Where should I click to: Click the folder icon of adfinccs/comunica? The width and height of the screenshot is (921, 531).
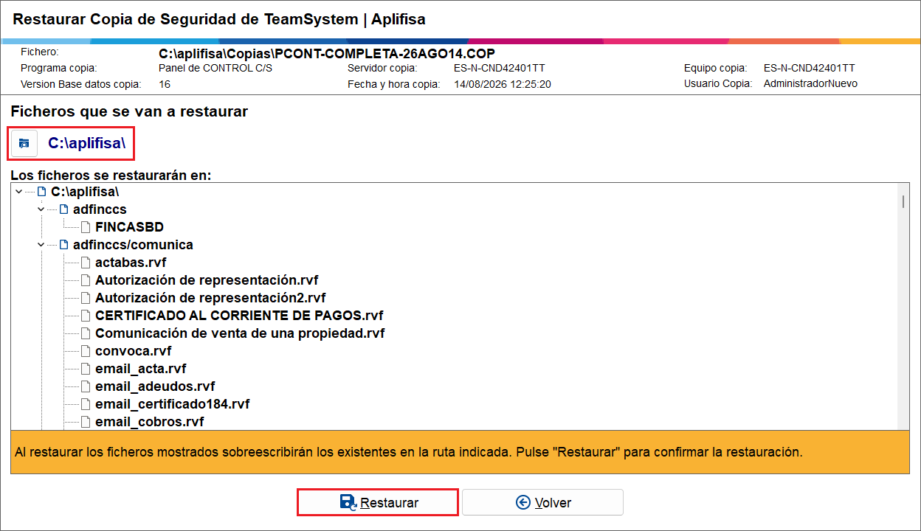(x=63, y=245)
